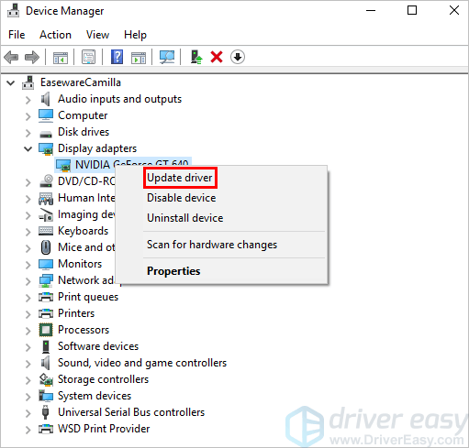This screenshot has height=448, width=469.
Task: Select Uninstall device in context menu
Action: click(x=185, y=218)
